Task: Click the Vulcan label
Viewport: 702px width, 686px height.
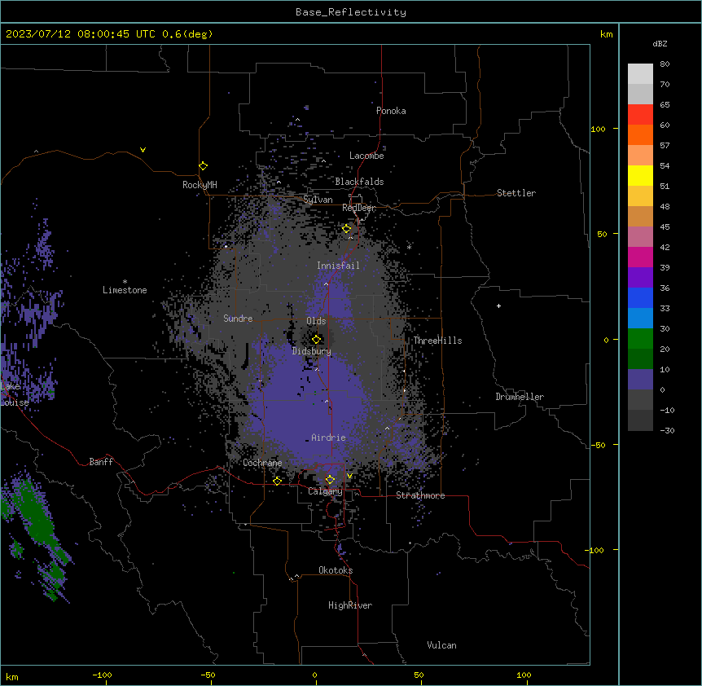Action: pyautogui.click(x=442, y=645)
